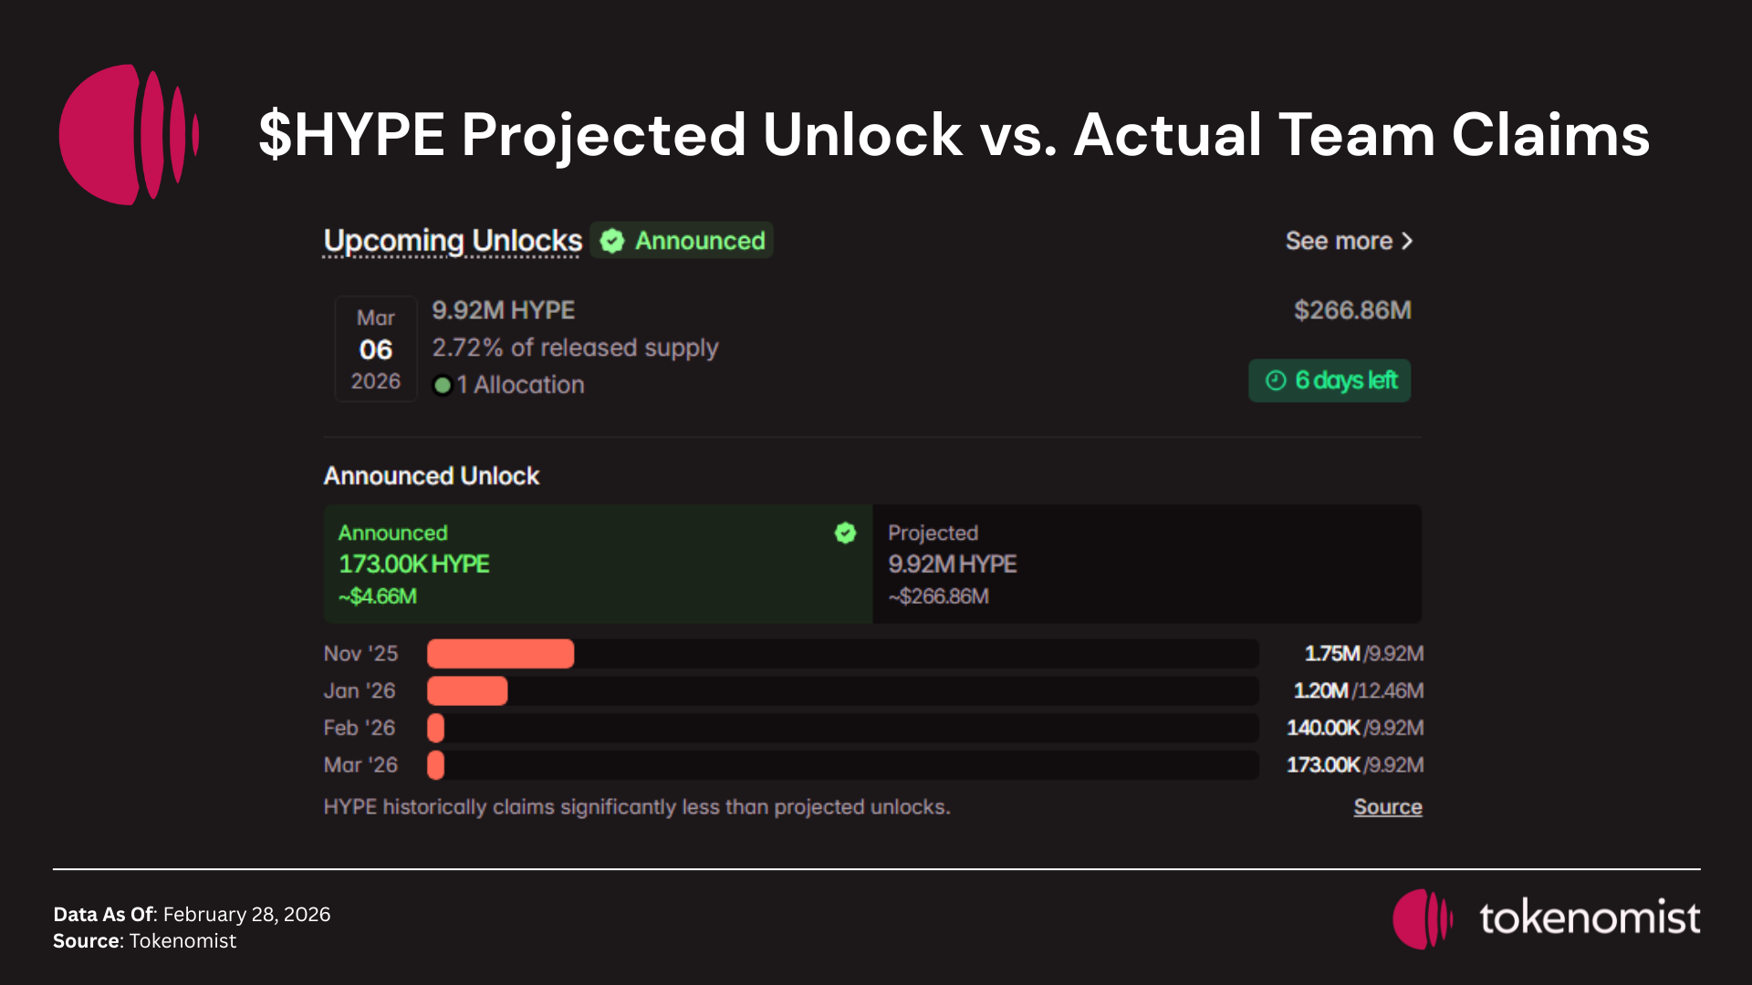
Task: Click the 6 days left badge
Action: pos(1330,380)
